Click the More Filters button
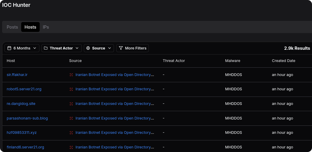The width and height of the screenshot is (312, 152). (x=132, y=48)
